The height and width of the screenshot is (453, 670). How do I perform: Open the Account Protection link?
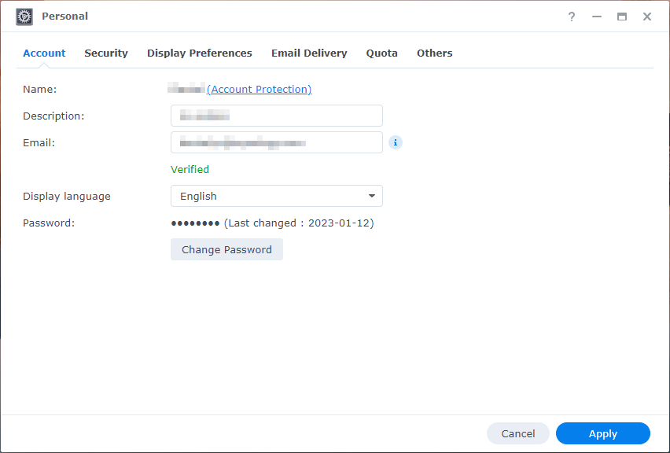(x=259, y=89)
